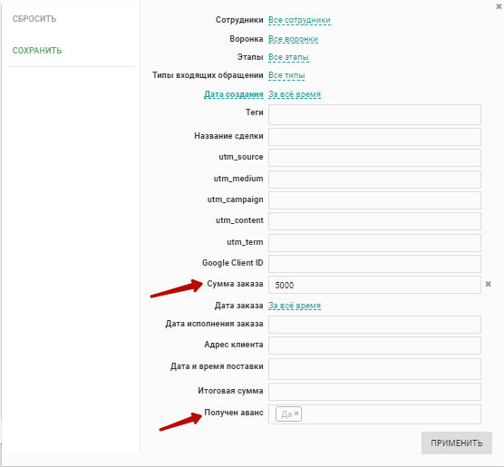Focus the Адрес клиента input field

pos(374,345)
